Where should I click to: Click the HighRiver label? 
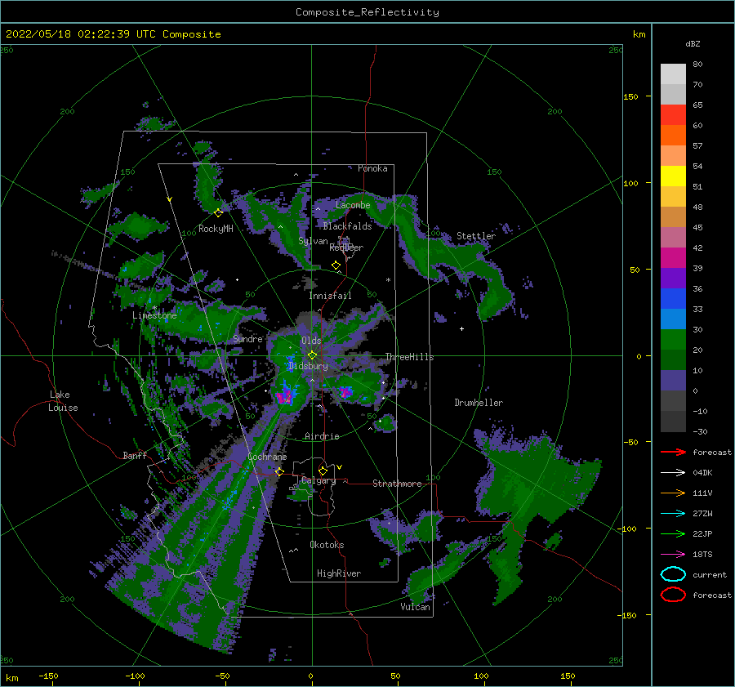338,573
